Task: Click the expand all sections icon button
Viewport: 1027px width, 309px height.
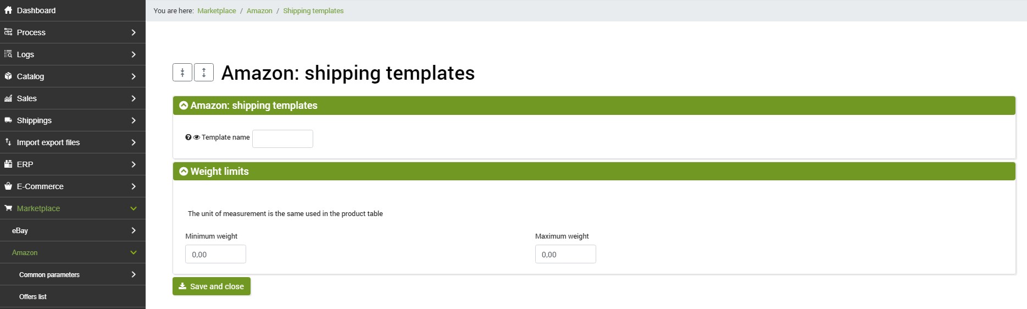Action: click(x=204, y=73)
